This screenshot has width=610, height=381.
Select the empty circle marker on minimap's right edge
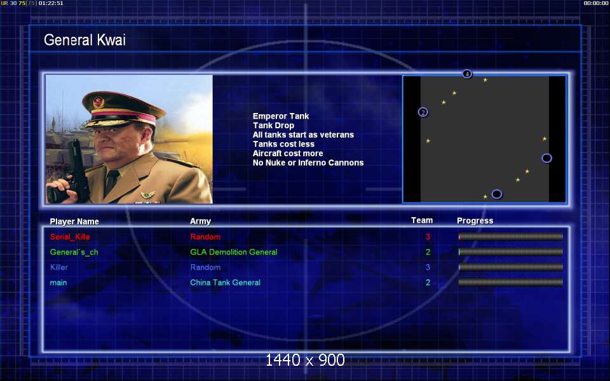pos(546,158)
